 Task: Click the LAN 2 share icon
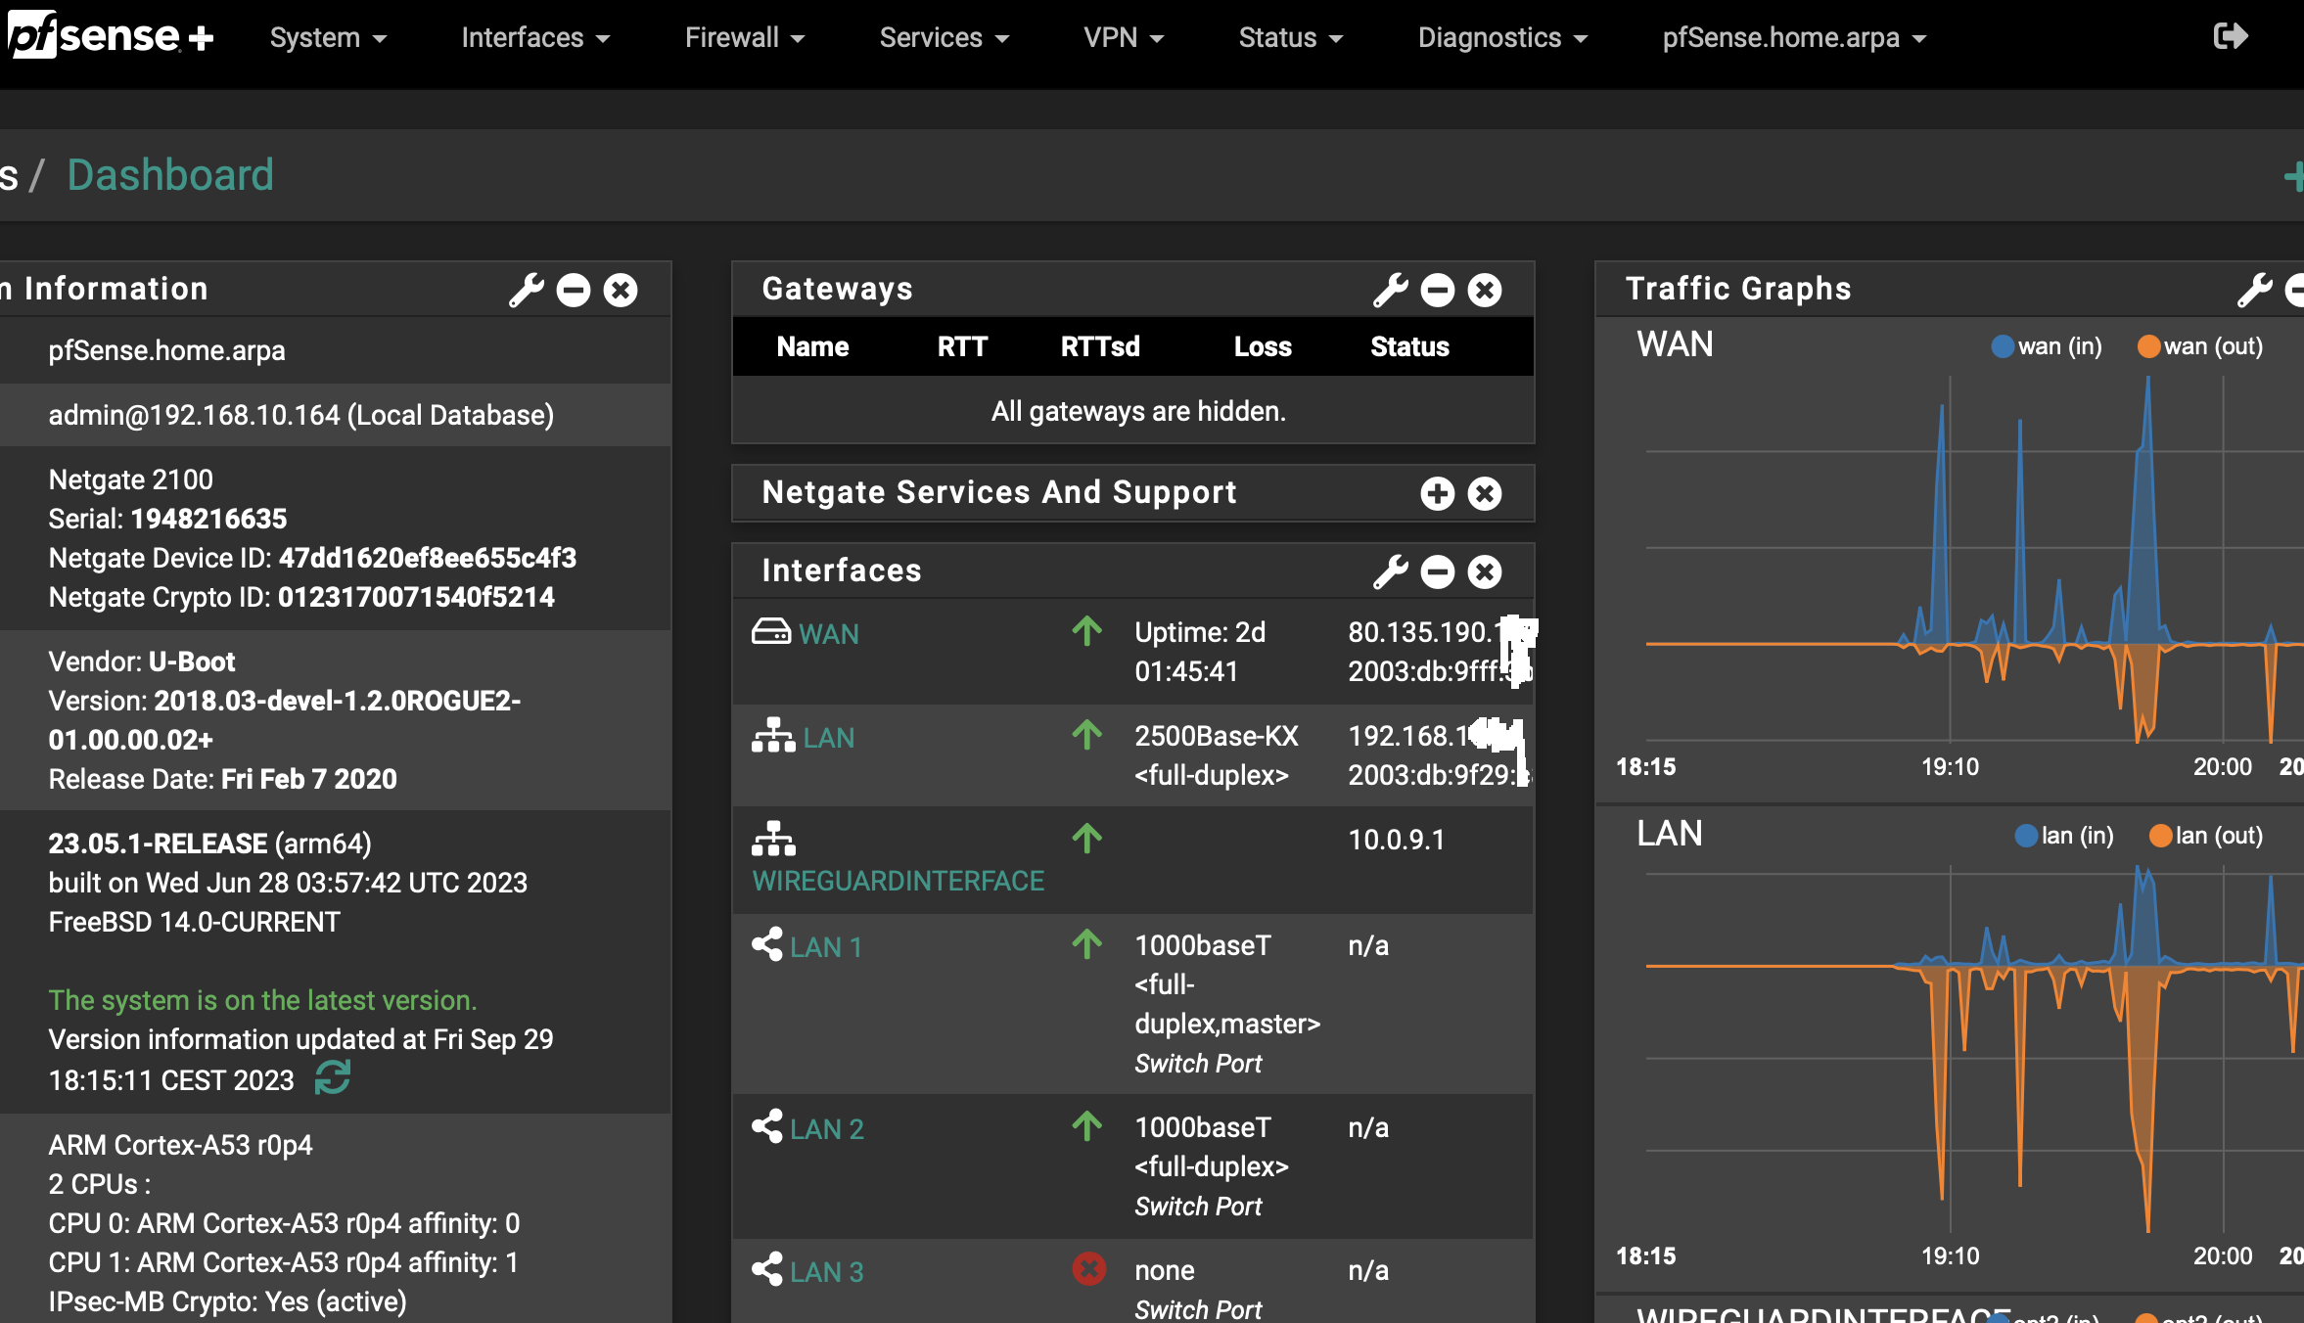tap(767, 1127)
